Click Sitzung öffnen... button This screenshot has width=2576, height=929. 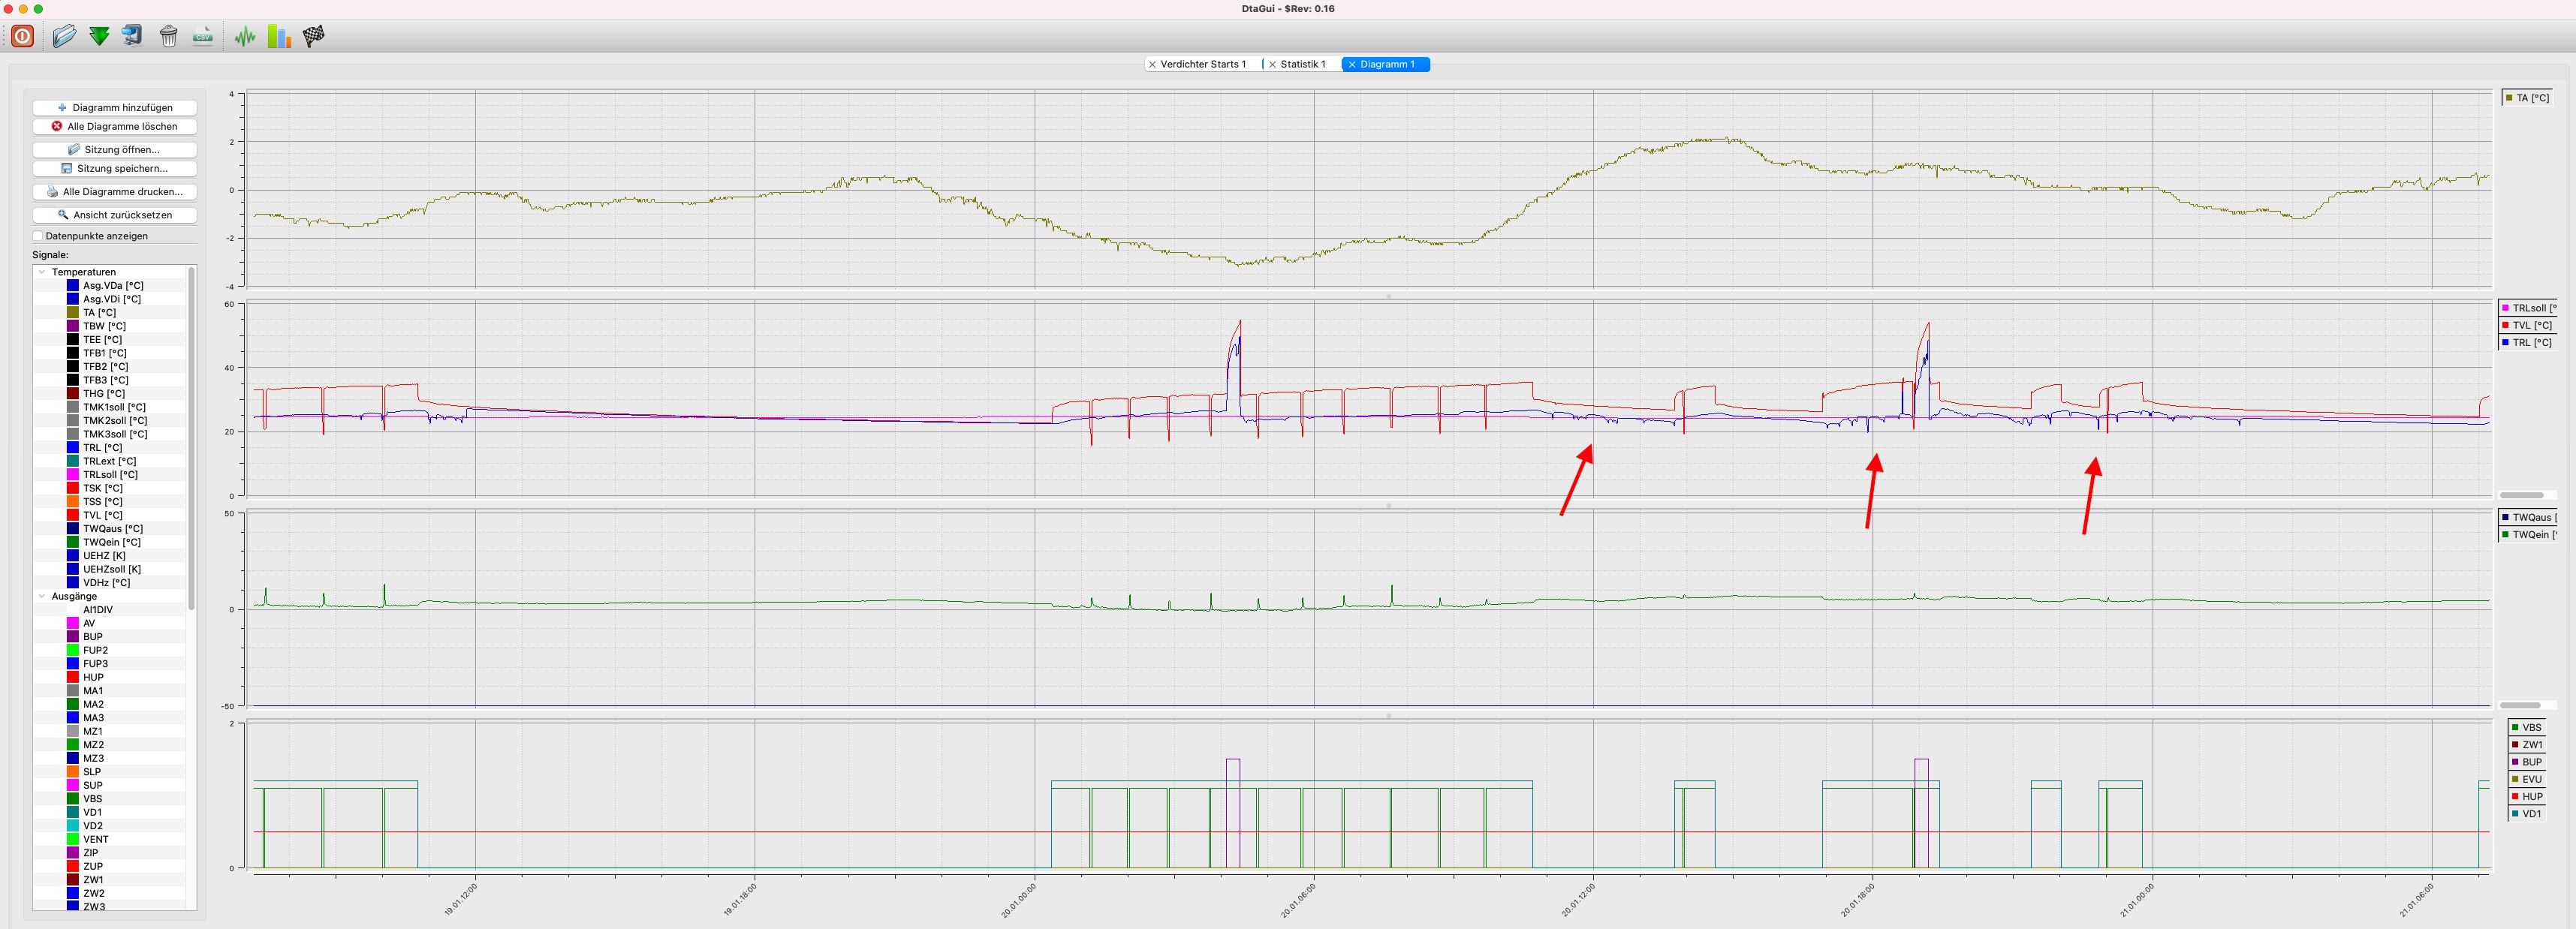point(114,149)
